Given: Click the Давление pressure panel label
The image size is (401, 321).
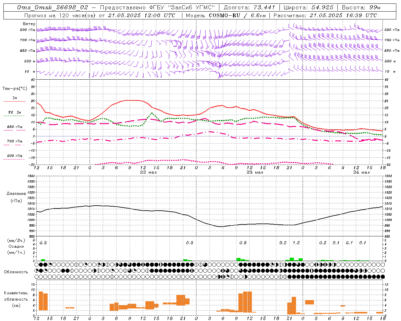Looking at the screenshot, I should tap(16, 194).
